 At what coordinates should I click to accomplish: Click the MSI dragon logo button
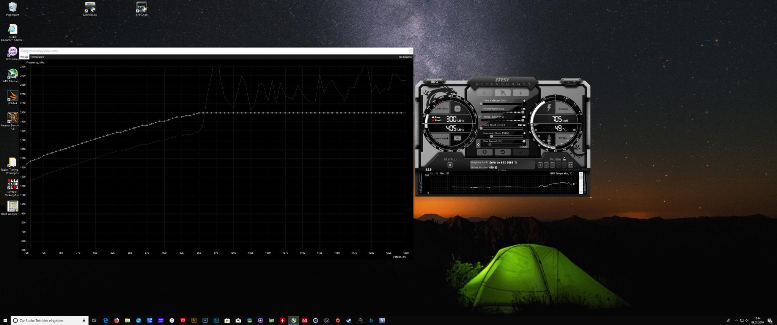502,93
